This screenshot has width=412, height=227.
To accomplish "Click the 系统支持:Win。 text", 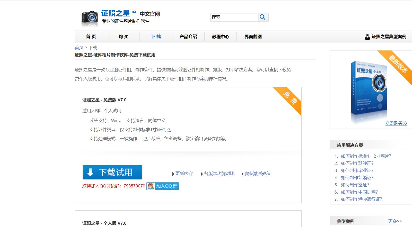I will point(105,121).
